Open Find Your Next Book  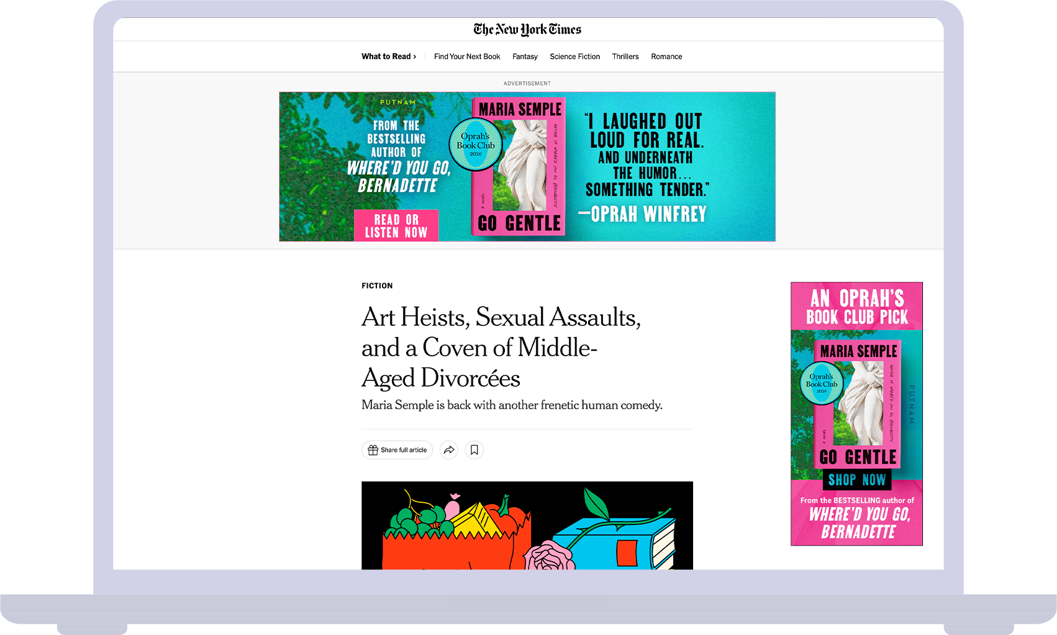pos(467,56)
